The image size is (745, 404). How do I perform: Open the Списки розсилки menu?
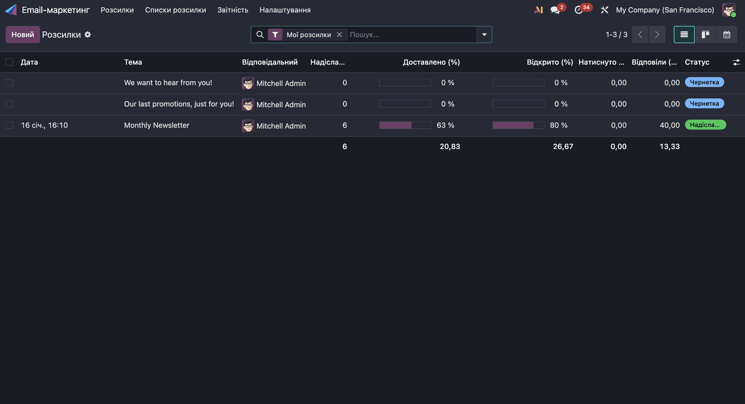[x=175, y=10]
